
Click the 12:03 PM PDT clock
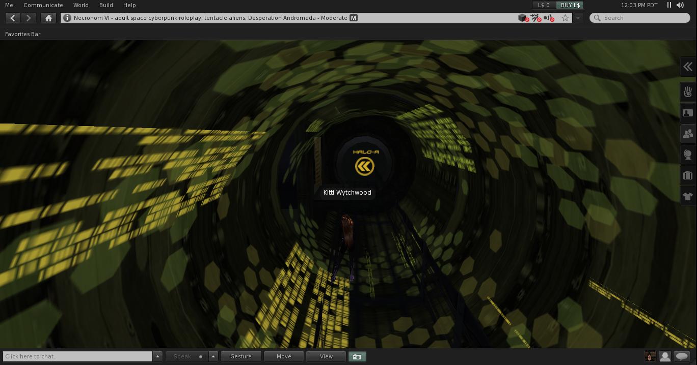pos(639,5)
